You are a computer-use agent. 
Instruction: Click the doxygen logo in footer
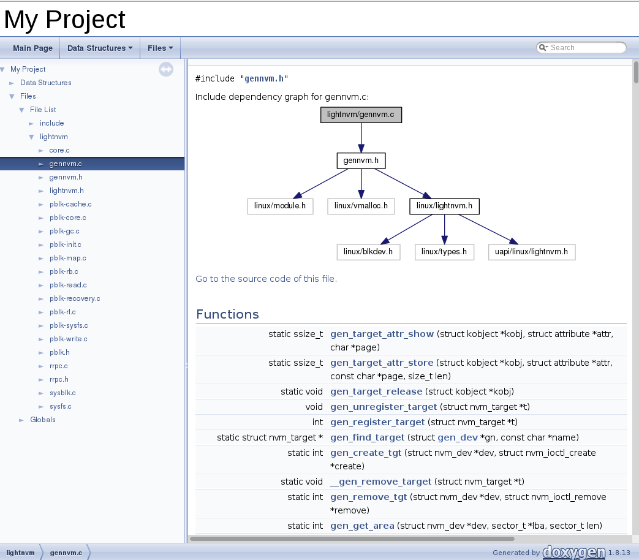point(574,552)
